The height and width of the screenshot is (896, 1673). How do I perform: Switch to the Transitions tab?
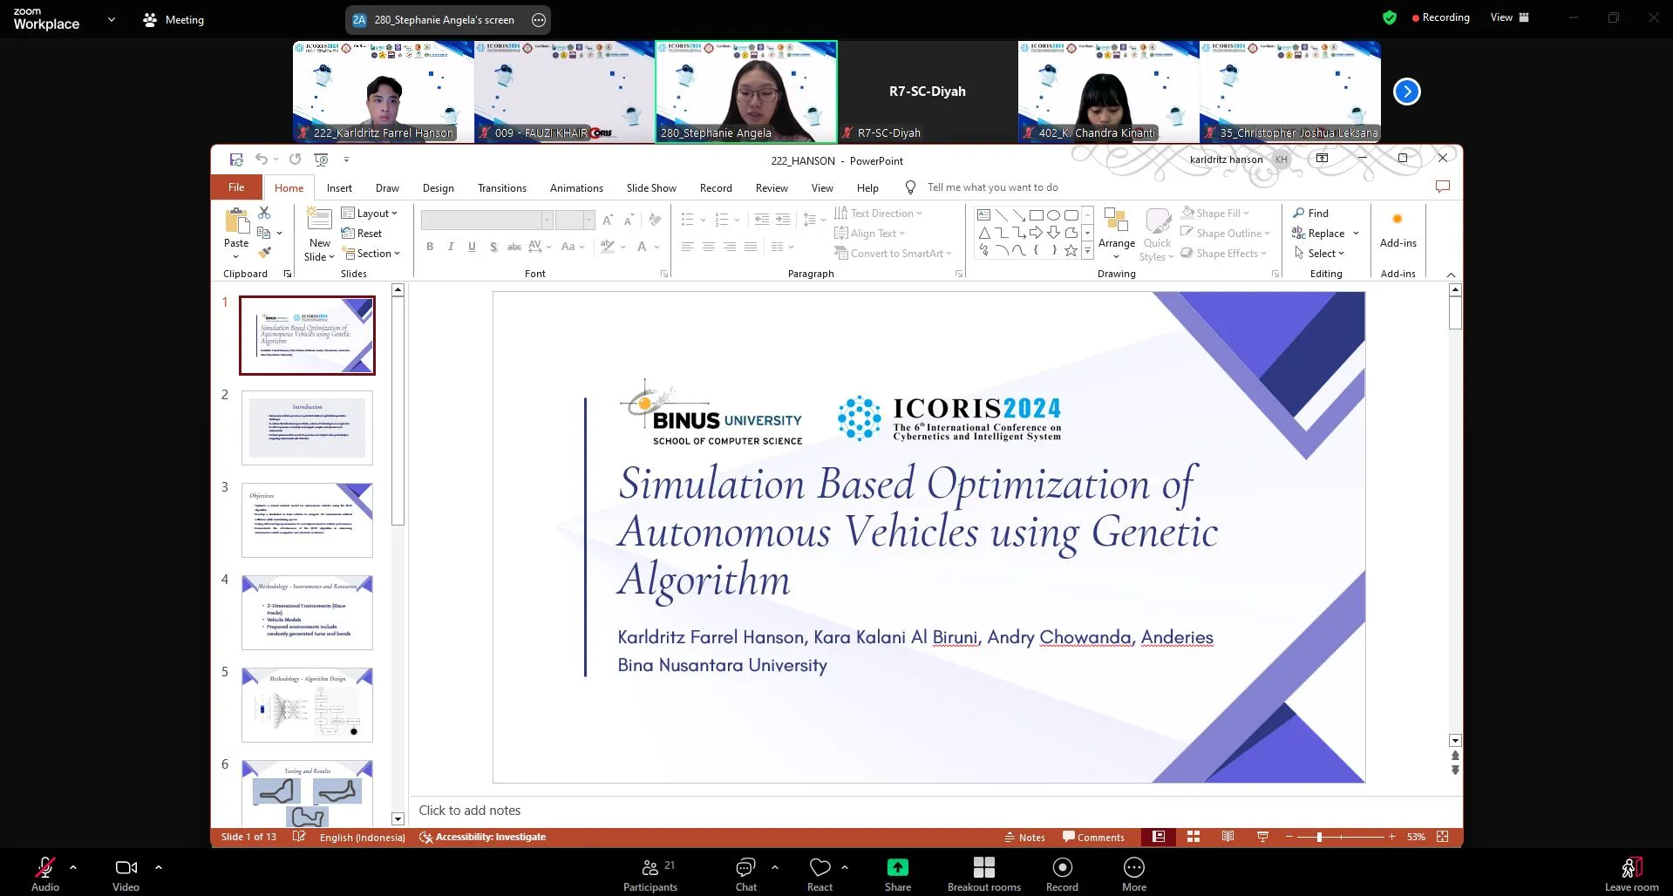tap(502, 188)
